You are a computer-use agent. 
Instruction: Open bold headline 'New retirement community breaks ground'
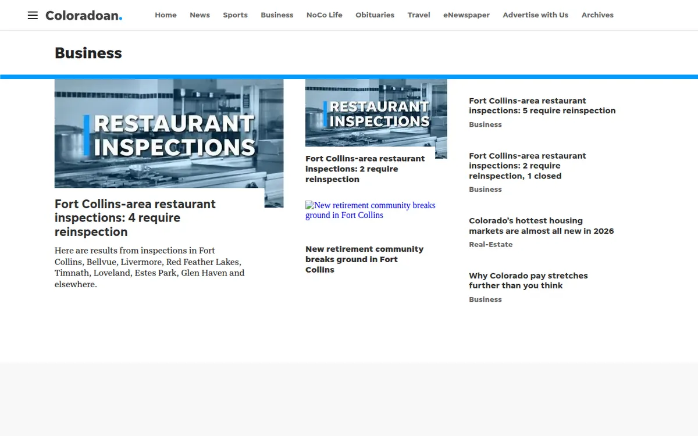pos(365,259)
